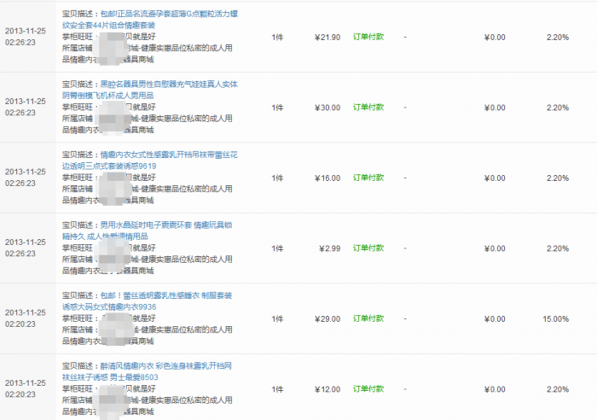This screenshot has width=597, height=420.
Task: Click the 1件 quantity in the ¥21.90 row
Action: 277,38
